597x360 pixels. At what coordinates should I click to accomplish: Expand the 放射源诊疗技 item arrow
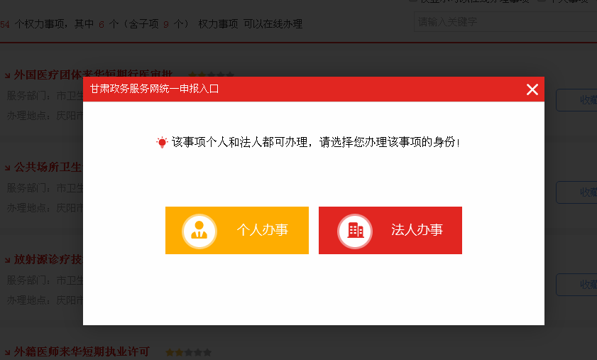[x=7, y=260]
